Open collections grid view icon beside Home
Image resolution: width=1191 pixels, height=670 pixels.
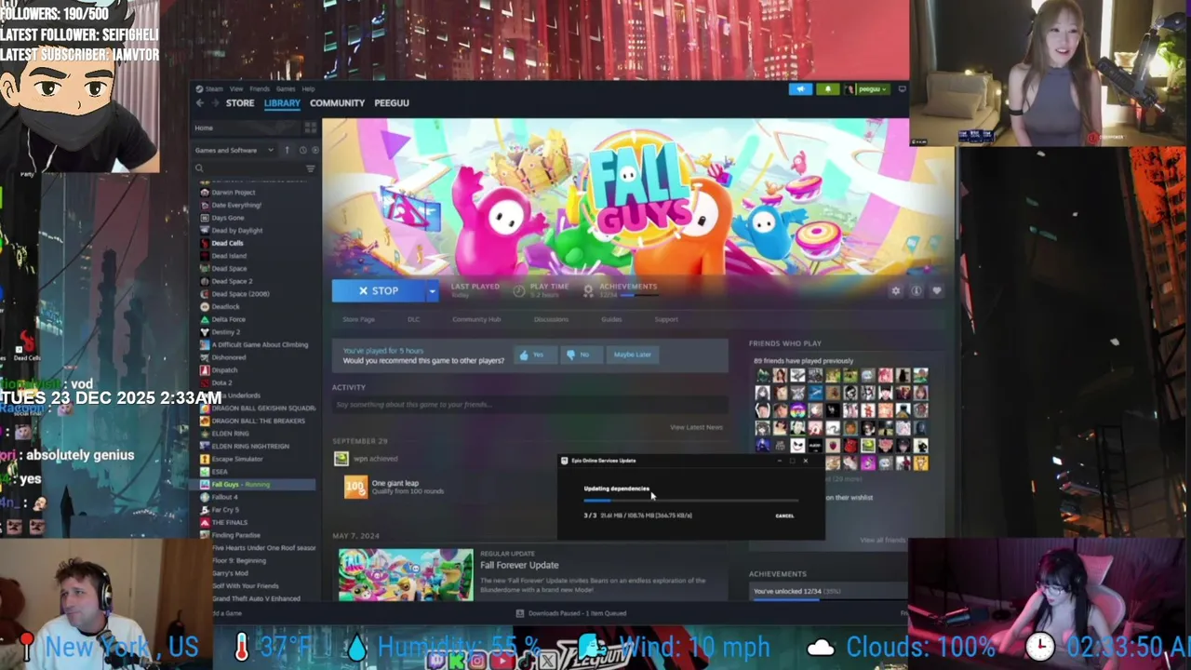(311, 127)
